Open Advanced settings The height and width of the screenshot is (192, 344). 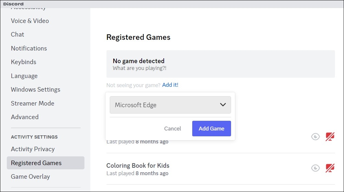[25, 117]
